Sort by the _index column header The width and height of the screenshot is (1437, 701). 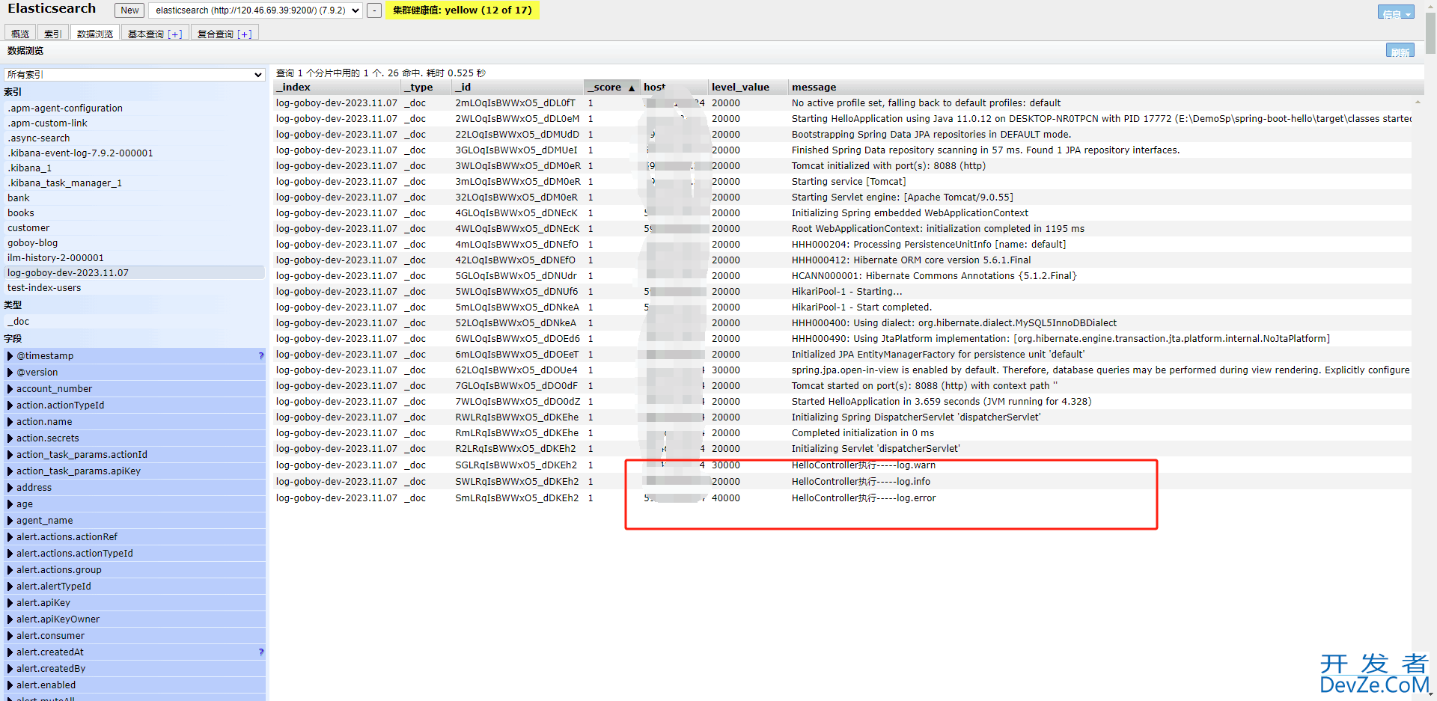click(x=338, y=88)
